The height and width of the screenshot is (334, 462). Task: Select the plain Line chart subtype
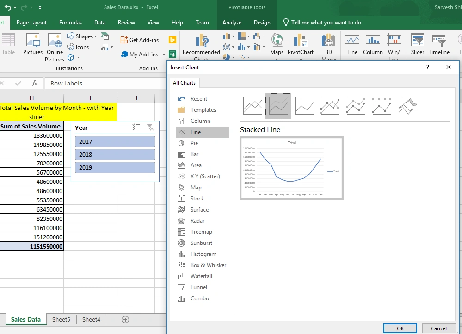[x=253, y=106]
